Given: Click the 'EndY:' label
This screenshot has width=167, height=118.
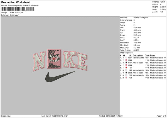Looking at the screenshot, I should [122, 40].
